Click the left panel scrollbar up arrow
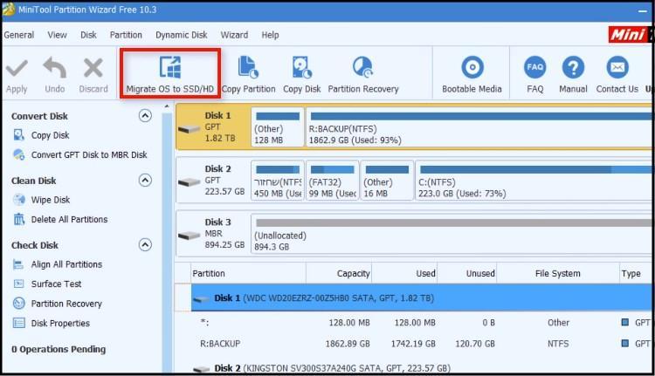 click(167, 106)
